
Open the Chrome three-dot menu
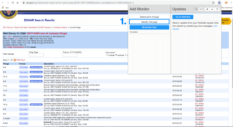pos(231,3)
